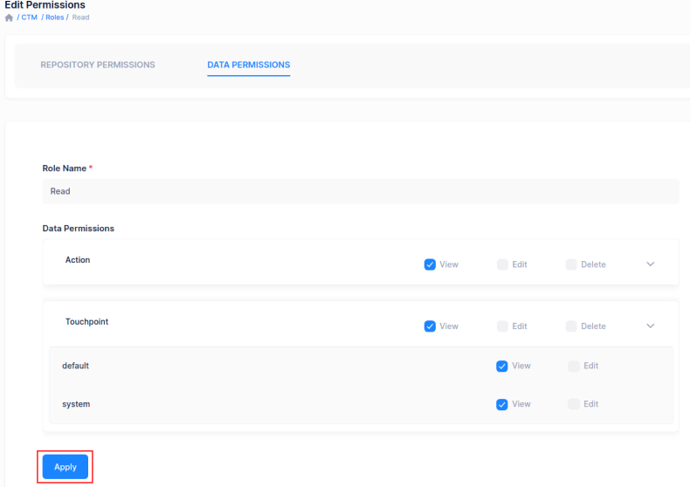Enable Edit for default touchpoint
690x487 pixels.
574,367
